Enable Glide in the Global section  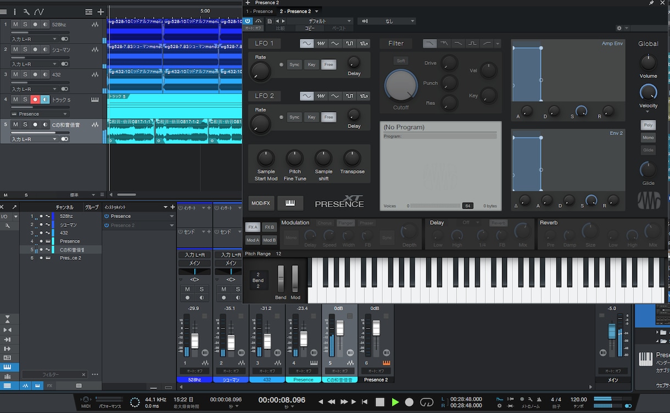pyautogui.click(x=648, y=150)
